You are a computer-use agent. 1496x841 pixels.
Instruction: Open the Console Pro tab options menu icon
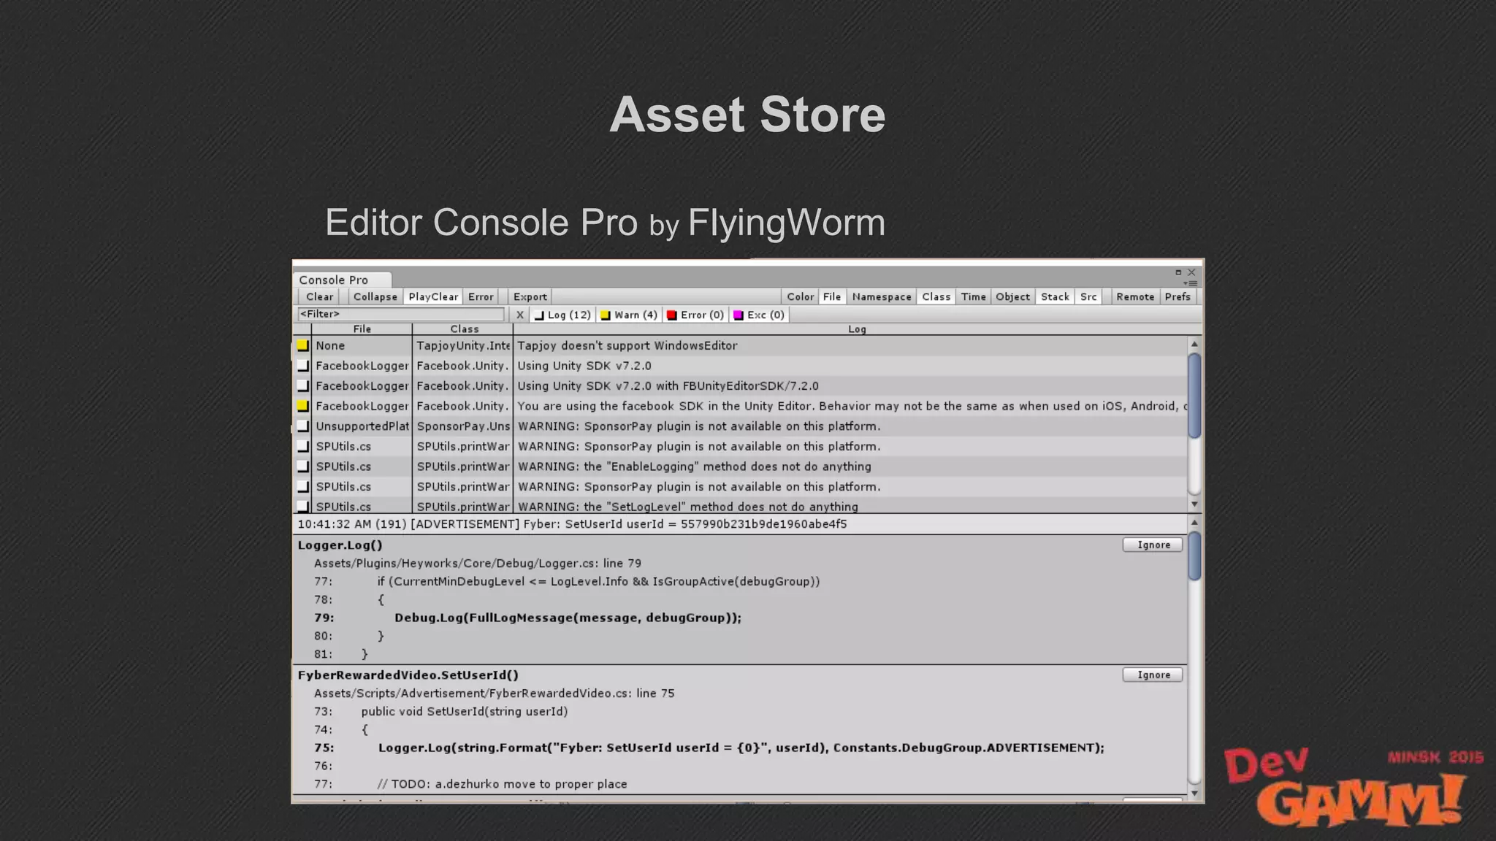[x=1190, y=283]
